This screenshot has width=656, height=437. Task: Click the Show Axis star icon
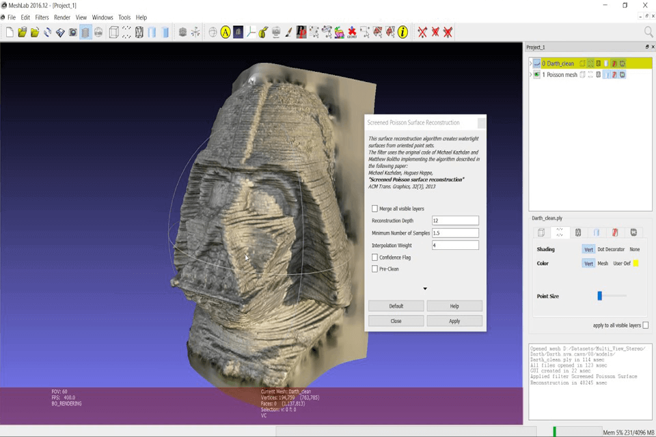tap(195, 32)
